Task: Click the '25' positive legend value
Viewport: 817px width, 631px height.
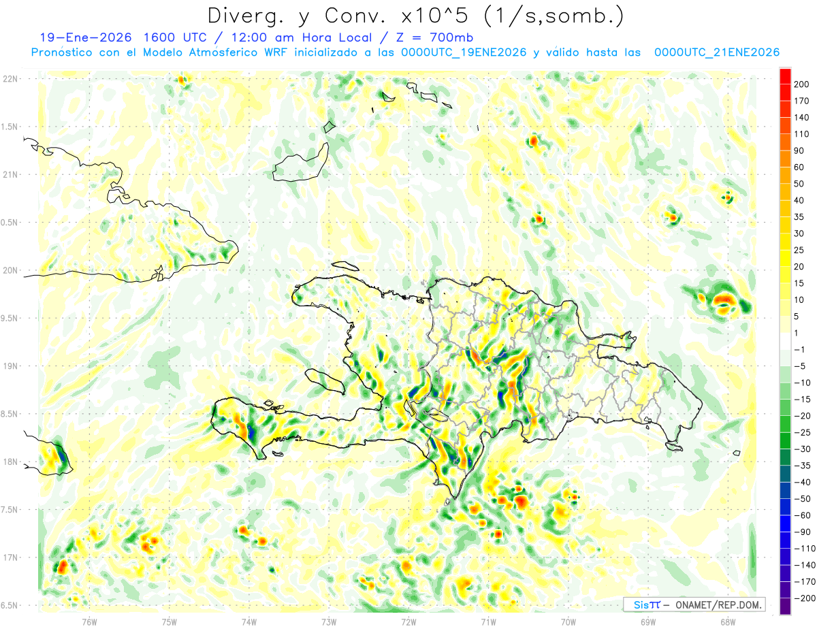Action: coord(799,250)
